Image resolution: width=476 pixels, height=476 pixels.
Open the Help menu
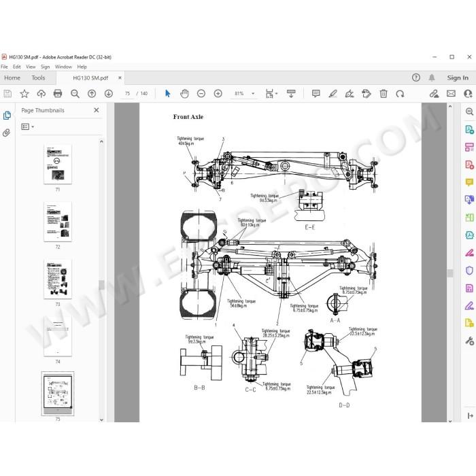click(x=82, y=67)
